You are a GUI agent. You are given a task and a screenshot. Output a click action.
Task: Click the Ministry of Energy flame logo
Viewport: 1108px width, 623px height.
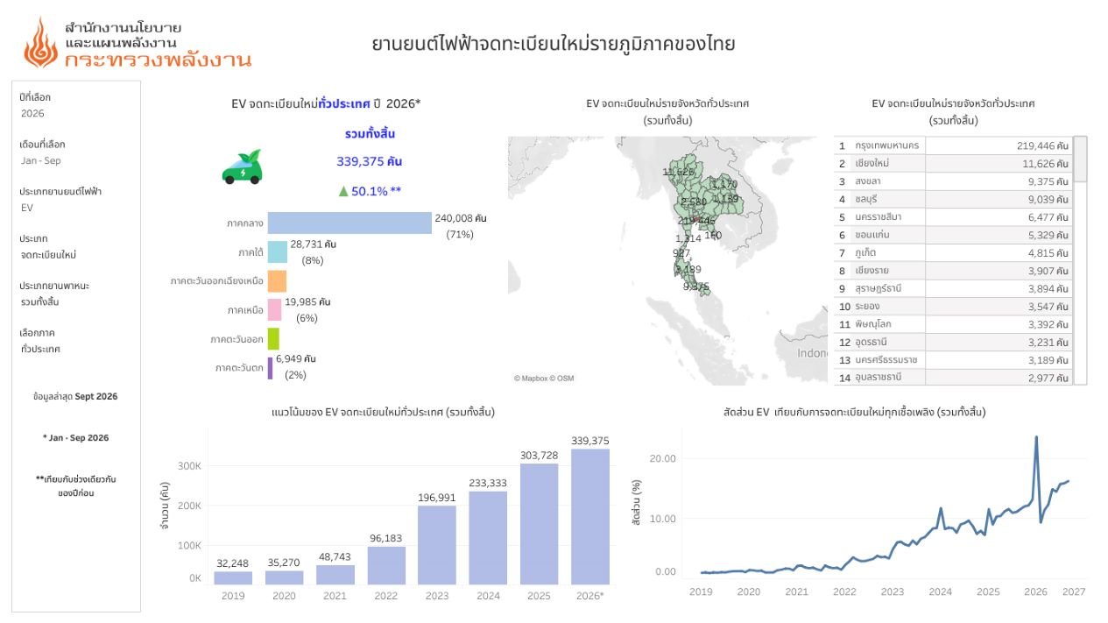click(39, 43)
